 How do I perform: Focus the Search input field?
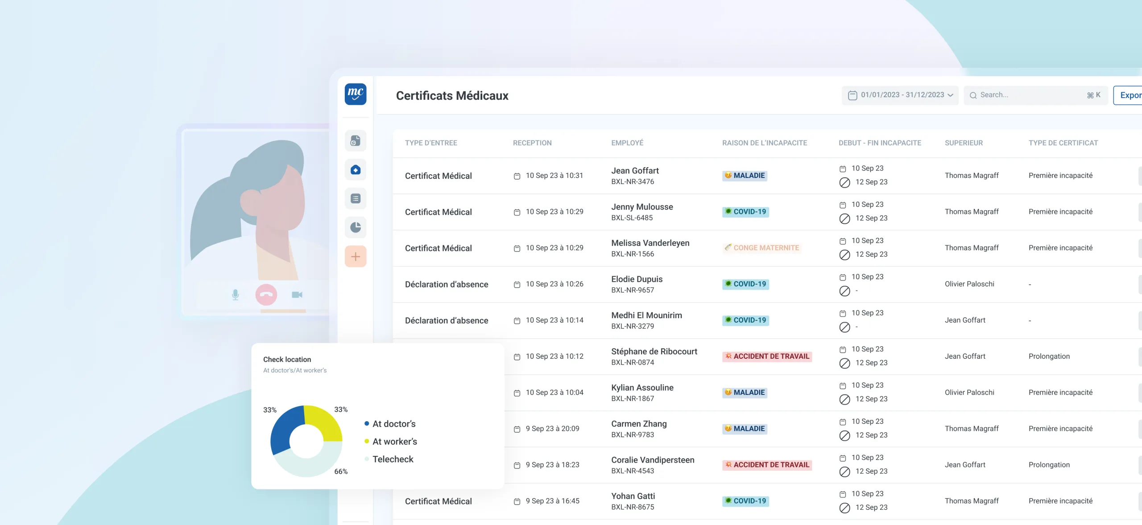(1036, 95)
